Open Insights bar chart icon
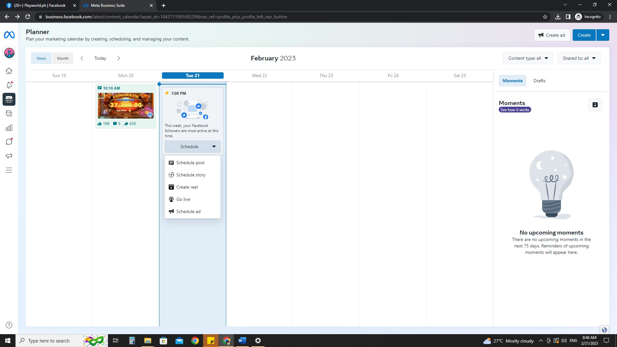The image size is (617, 347). click(x=9, y=128)
